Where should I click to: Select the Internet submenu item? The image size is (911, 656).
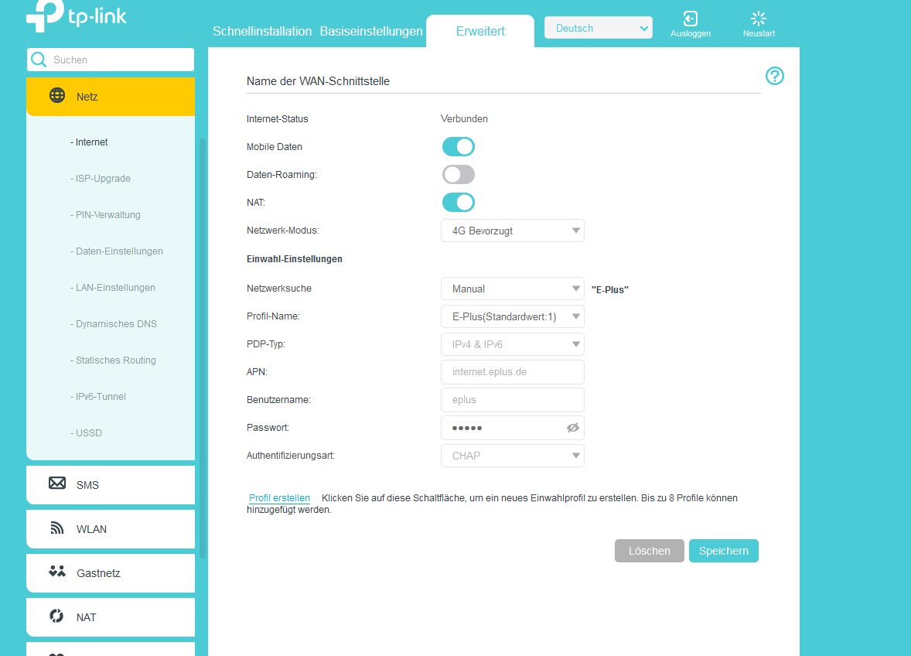click(x=89, y=142)
